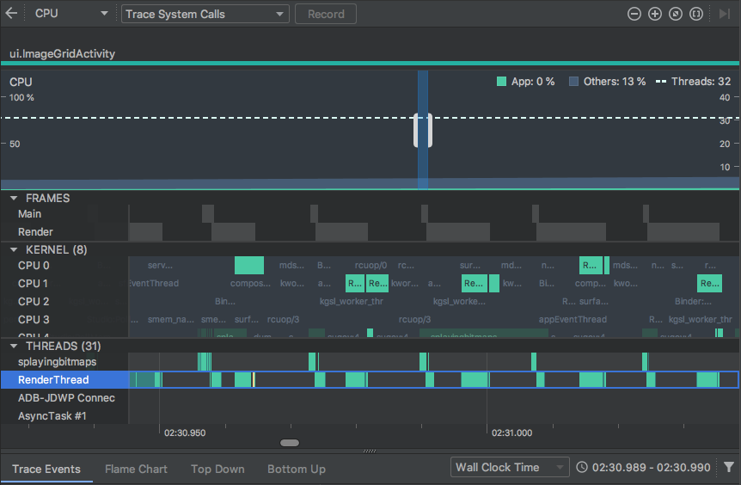Collapse the KERNEL (8) section
741x485 pixels.
(14, 249)
